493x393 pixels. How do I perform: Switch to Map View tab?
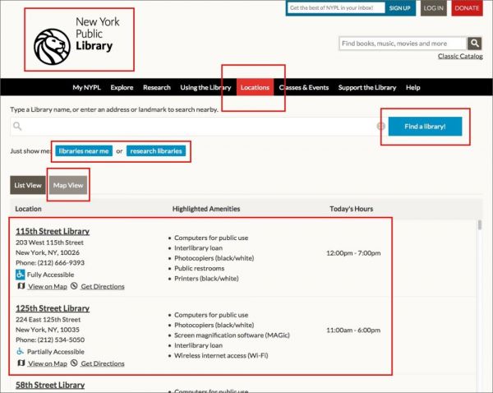[x=68, y=186]
